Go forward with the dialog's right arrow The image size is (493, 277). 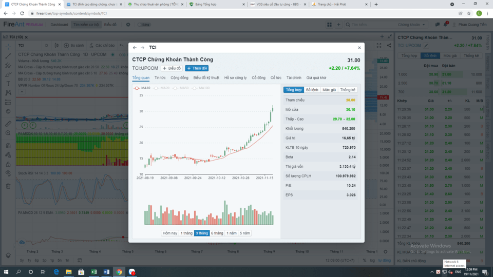(142, 48)
